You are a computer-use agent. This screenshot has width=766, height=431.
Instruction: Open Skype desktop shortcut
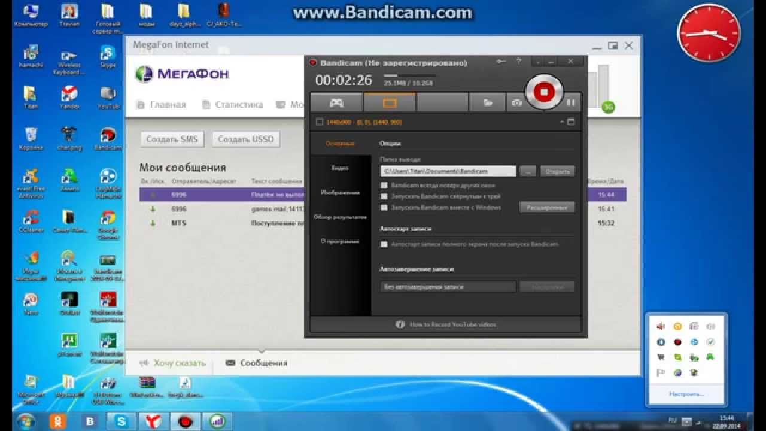[108, 58]
